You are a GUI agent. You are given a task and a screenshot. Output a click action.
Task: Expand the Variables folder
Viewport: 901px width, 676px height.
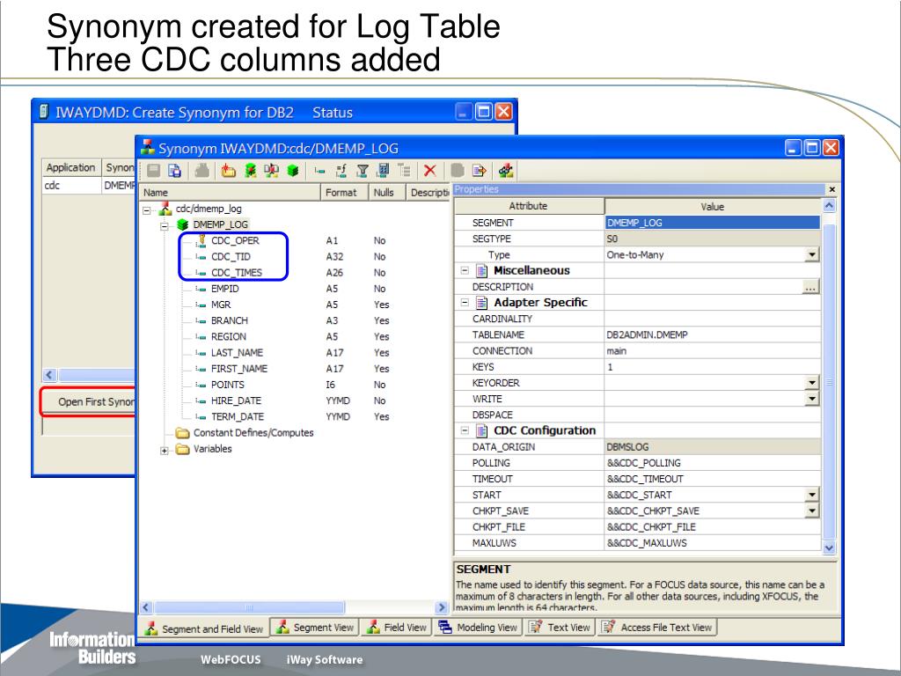click(x=165, y=450)
